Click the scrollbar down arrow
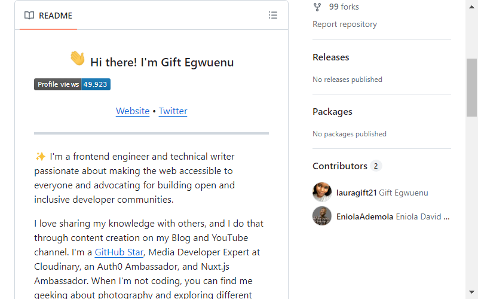Image resolution: width=478 pixels, height=299 pixels. click(x=471, y=292)
